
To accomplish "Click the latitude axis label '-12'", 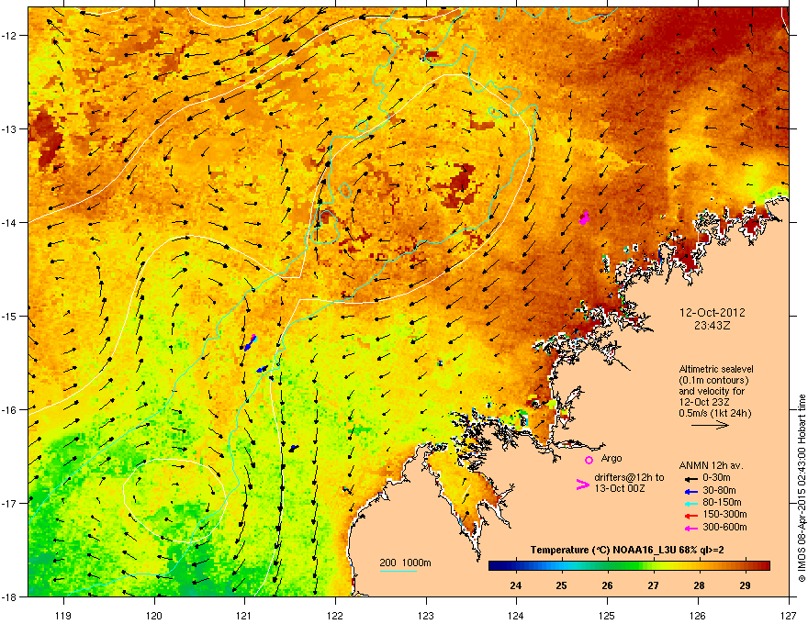I will pyautogui.click(x=9, y=36).
